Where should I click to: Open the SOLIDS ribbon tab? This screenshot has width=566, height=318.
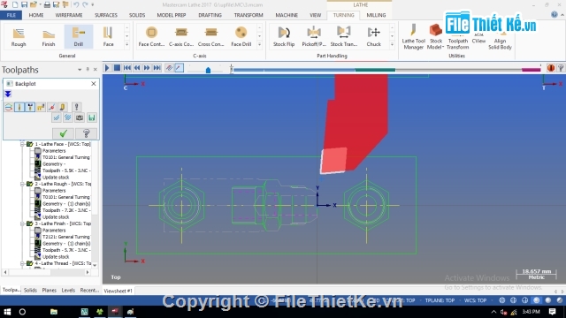[x=137, y=15]
